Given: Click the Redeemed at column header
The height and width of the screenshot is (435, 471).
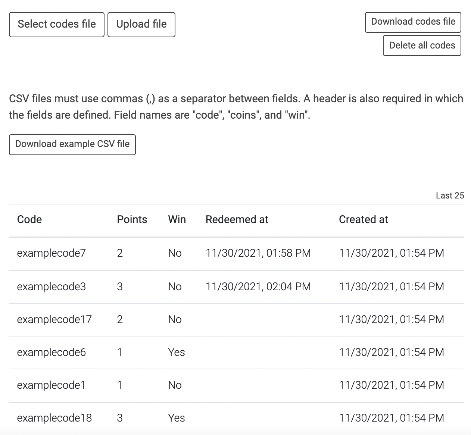Looking at the screenshot, I should (x=237, y=220).
